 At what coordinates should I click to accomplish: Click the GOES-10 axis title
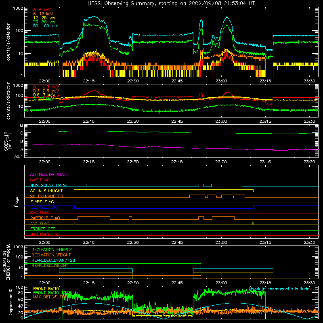(8, 141)
